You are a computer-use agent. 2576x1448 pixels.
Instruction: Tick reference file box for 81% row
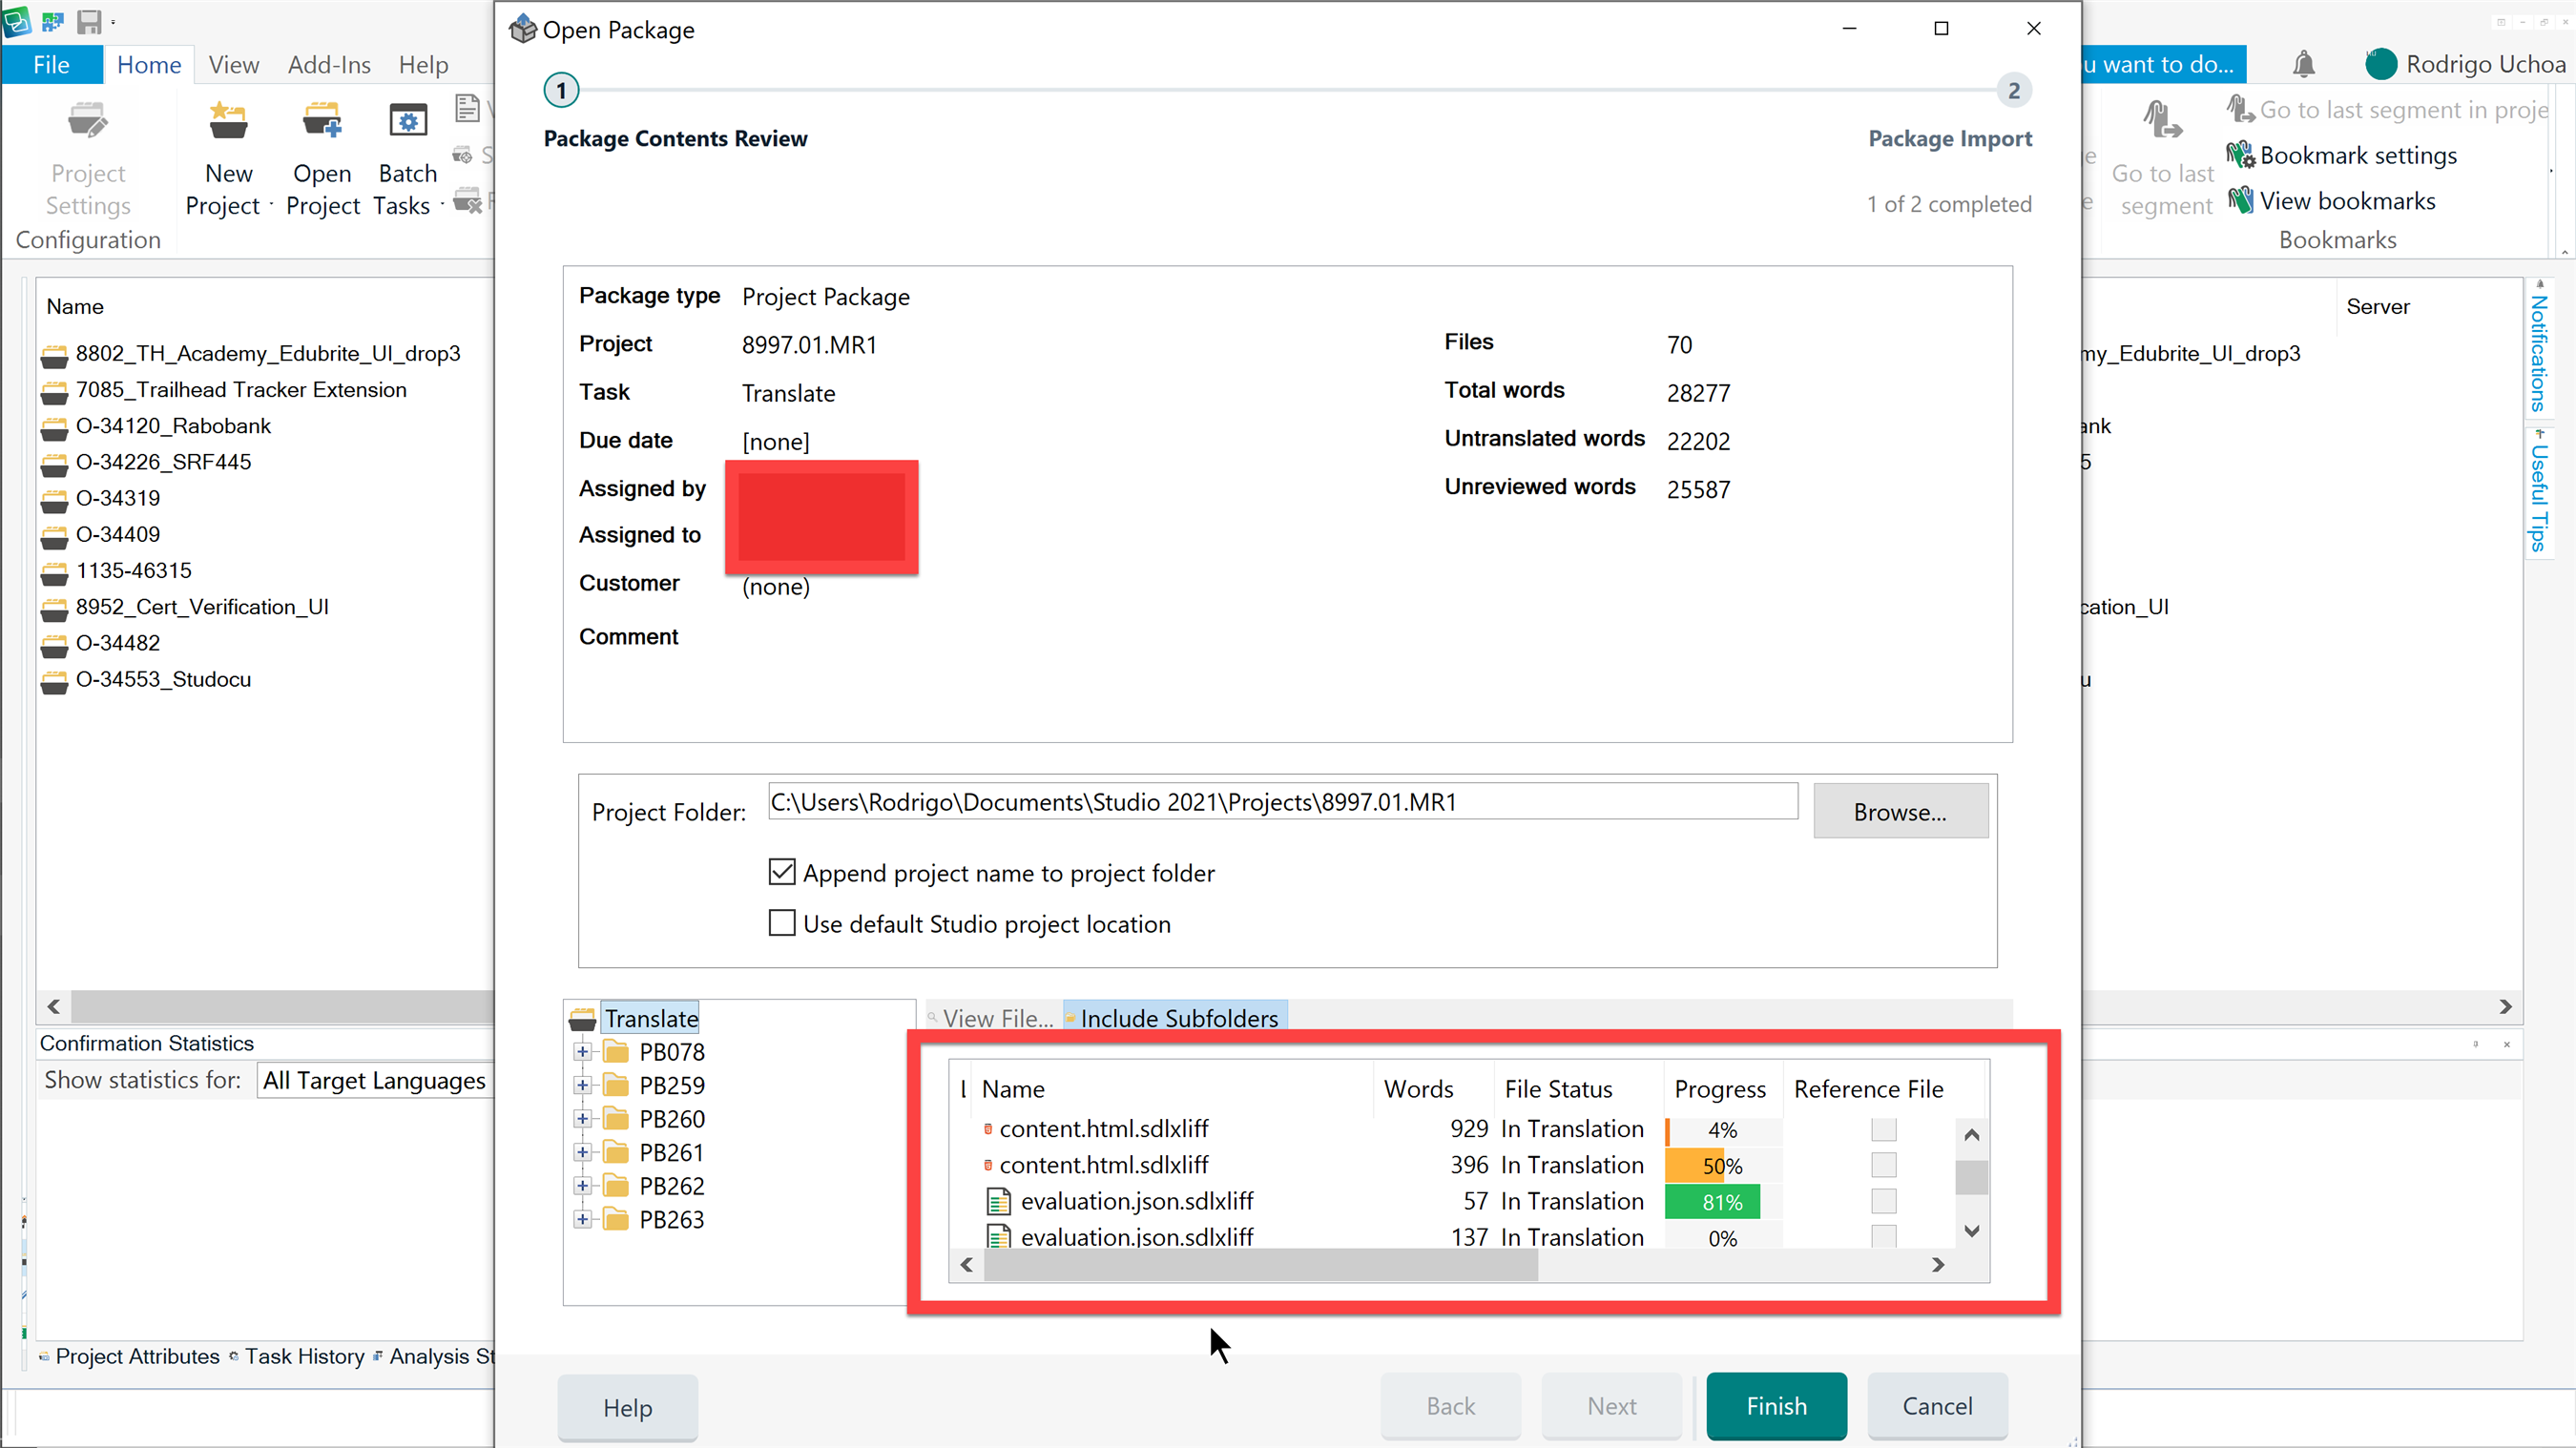click(1884, 1201)
